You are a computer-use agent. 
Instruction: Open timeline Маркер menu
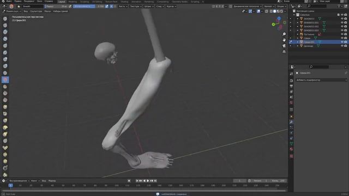click(x=52, y=181)
